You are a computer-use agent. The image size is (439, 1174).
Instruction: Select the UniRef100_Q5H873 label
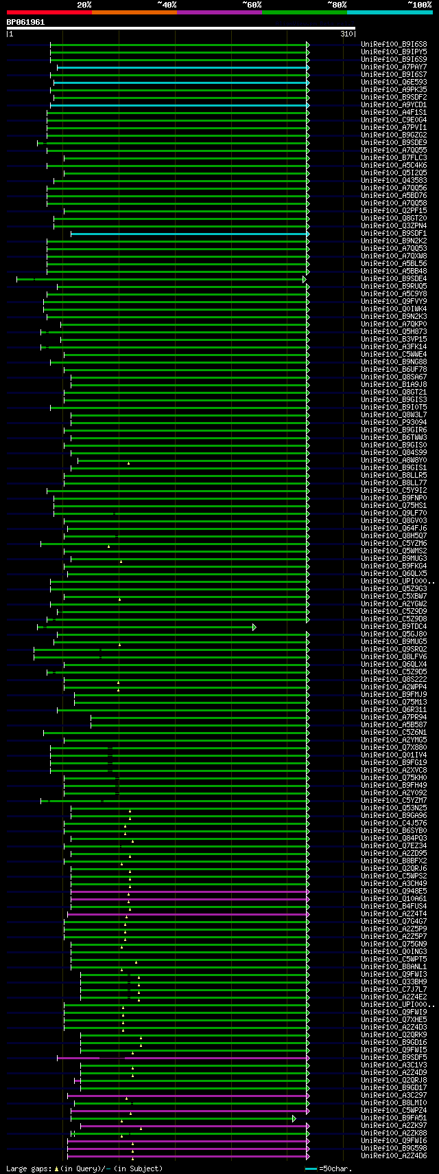click(x=394, y=332)
